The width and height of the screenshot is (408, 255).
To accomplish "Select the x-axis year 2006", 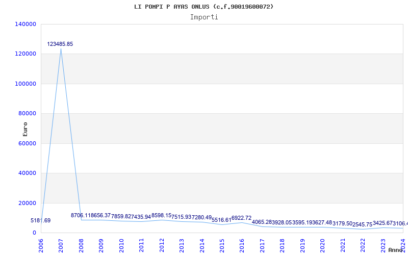I will click(x=41, y=245).
